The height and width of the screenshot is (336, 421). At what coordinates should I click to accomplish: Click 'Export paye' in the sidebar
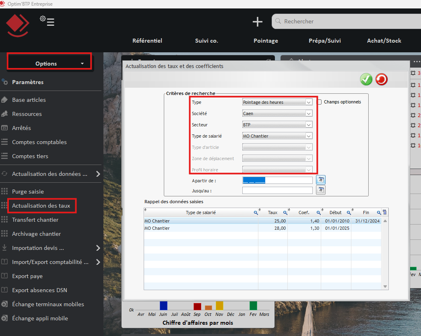pyautogui.click(x=27, y=276)
